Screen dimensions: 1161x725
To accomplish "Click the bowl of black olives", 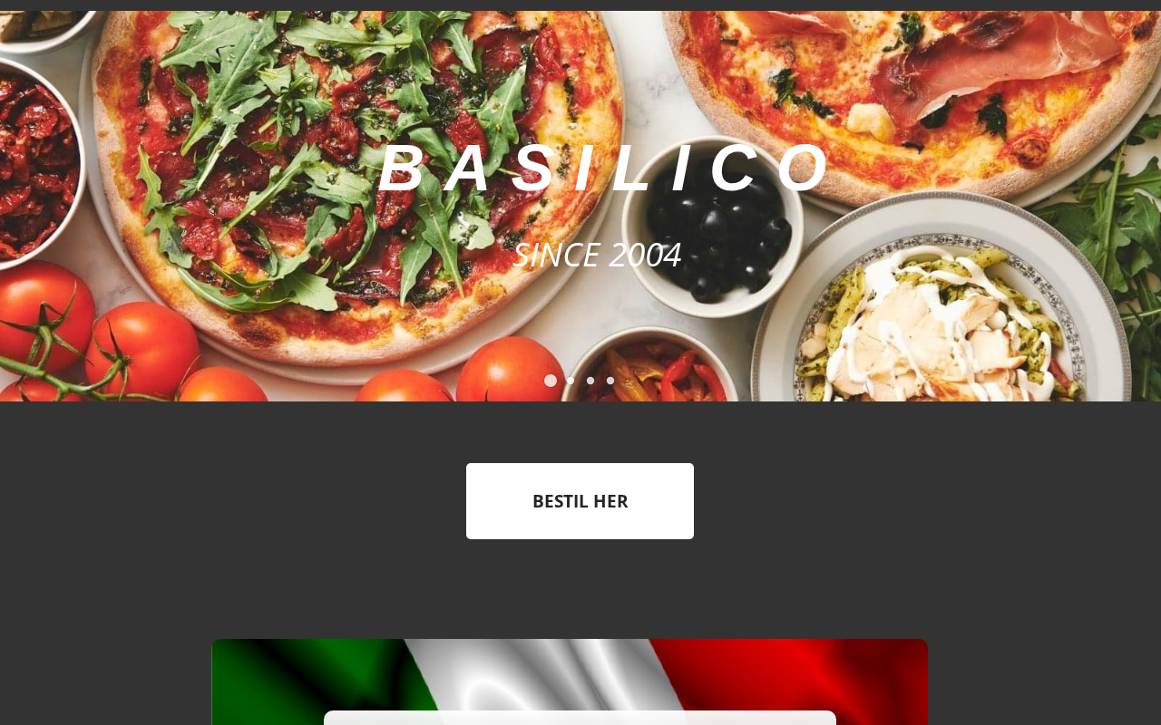I will (712, 227).
